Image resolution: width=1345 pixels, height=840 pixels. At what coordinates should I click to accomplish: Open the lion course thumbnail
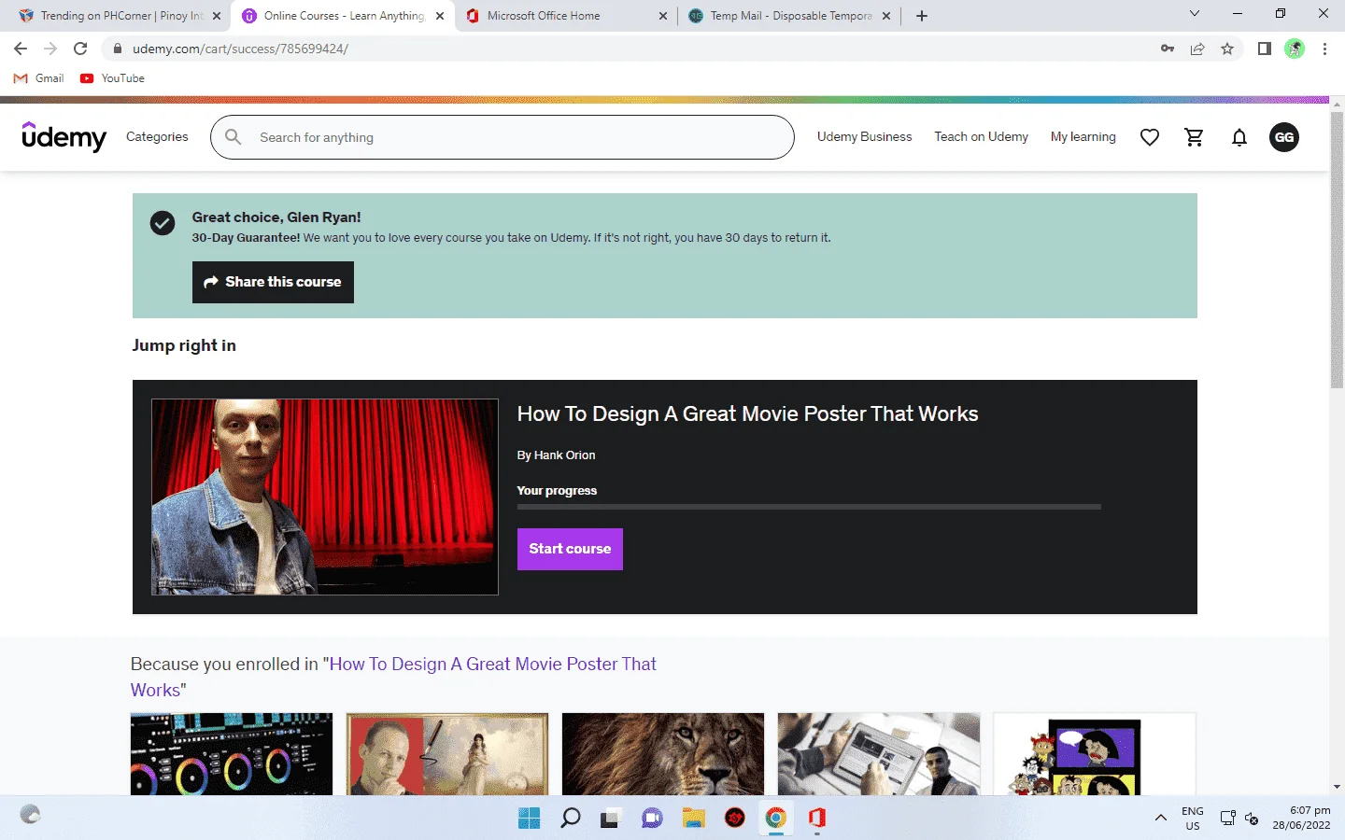coord(663,754)
